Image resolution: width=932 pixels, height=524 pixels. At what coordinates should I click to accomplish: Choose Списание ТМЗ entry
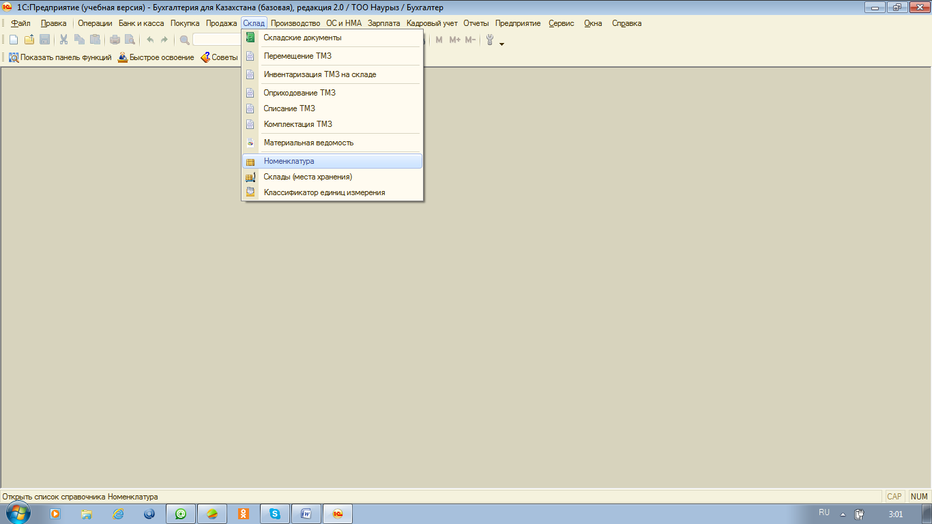(x=332, y=108)
